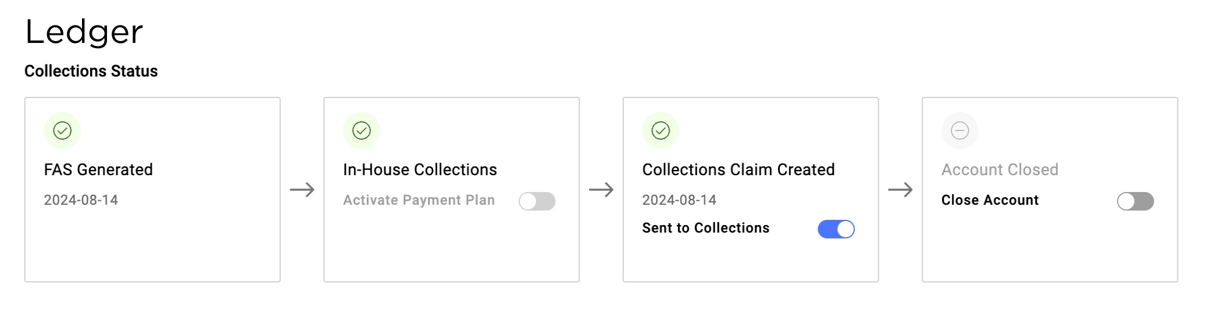
Task: Enable the Close Account toggle
Action: (x=1136, y=201)
